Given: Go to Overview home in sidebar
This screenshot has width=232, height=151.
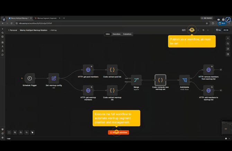Looking at the screenshot, I should pos(2,42).
